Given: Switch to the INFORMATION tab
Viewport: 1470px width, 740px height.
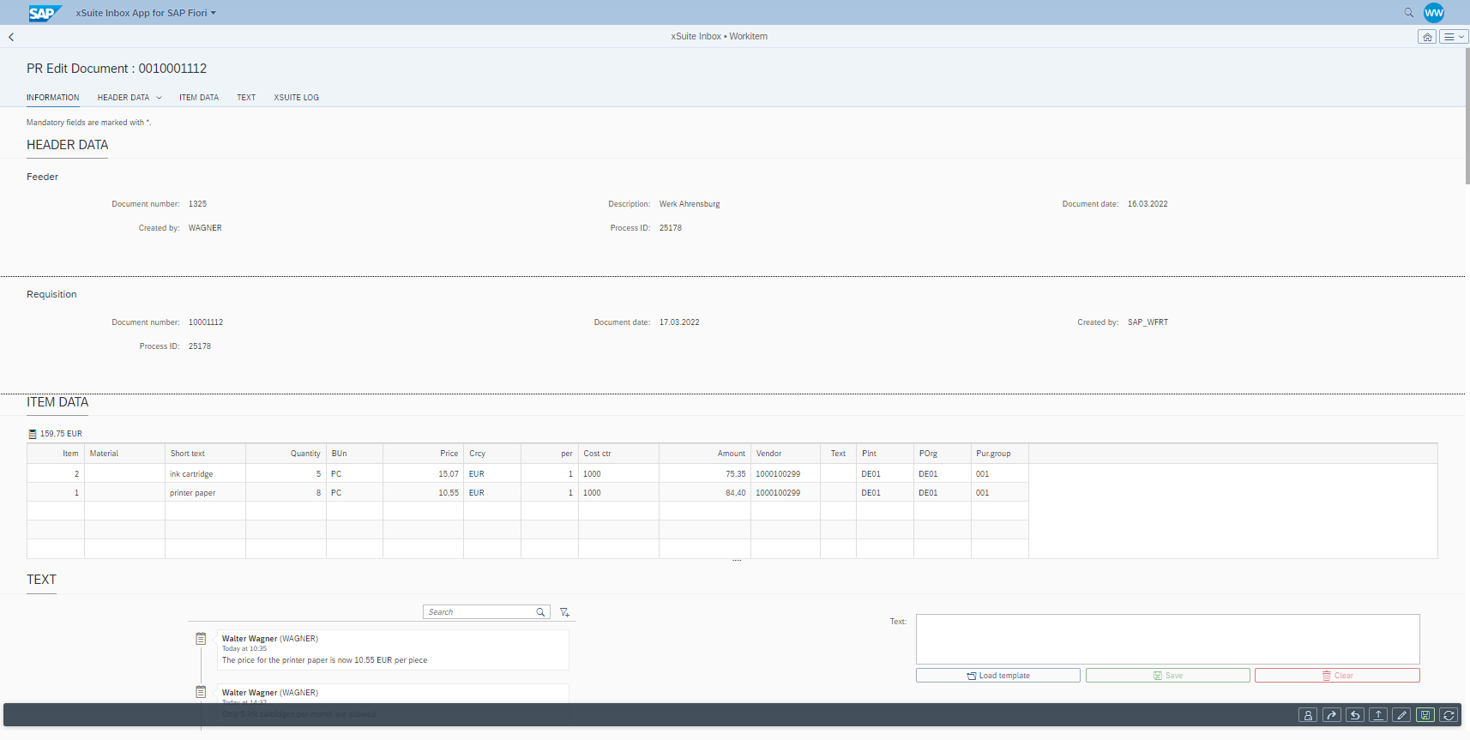Looking at the screenshot, I should tap(52, 98).
